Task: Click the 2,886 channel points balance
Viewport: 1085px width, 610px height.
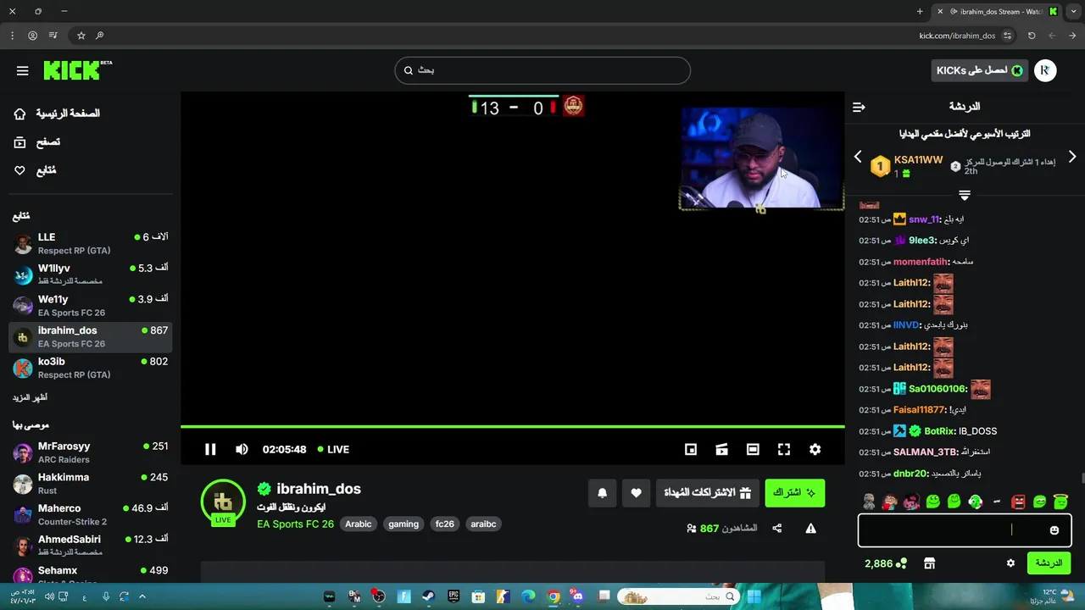Action: [x=886, y=563]
